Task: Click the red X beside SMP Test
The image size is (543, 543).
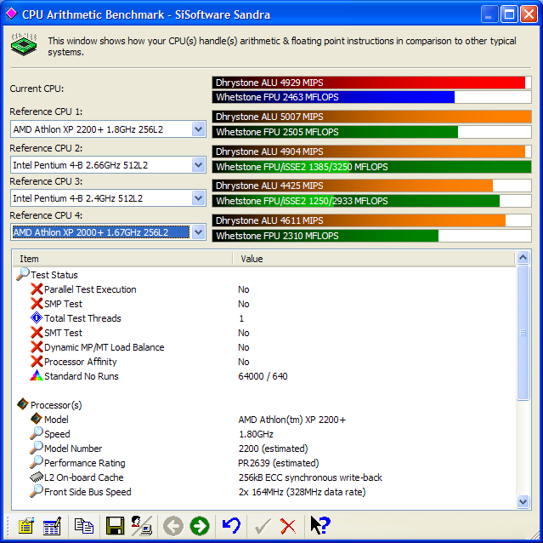Action: pos(37,304)
